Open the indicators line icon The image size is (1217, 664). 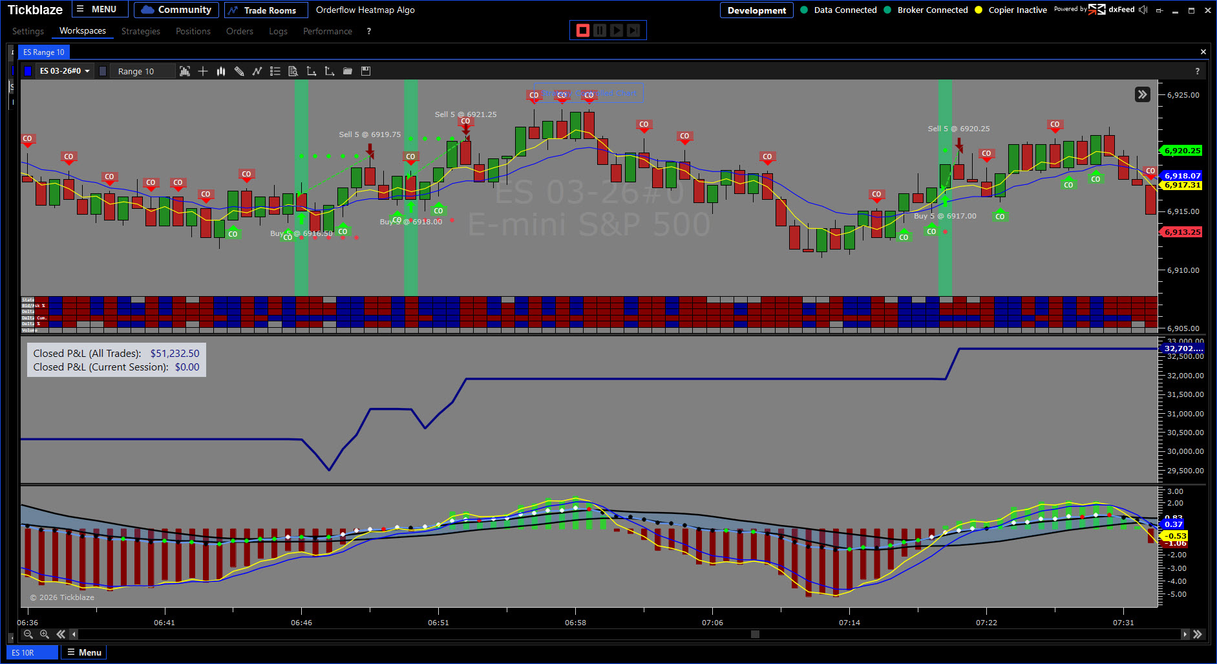(257, 71)
